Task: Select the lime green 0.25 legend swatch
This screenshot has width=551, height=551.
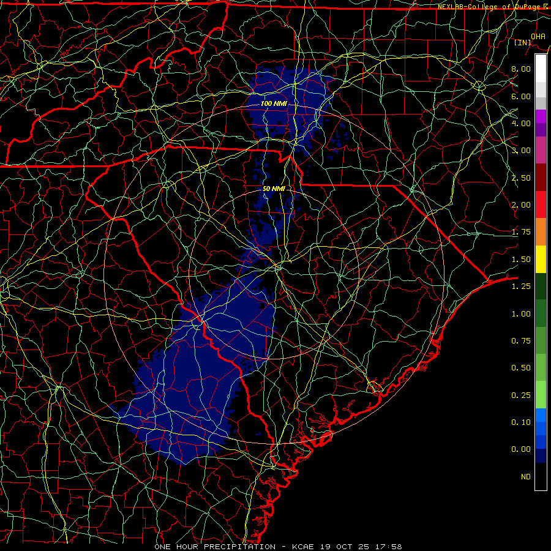Action: coord(541,395)
